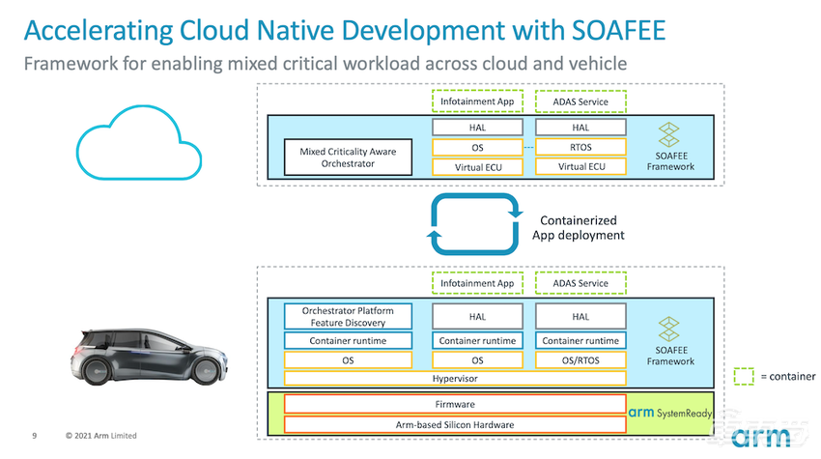Image resolution: width=821 pixels, height=459 pixels.
Task: Select the gray car image
Action: pos(150,352)
